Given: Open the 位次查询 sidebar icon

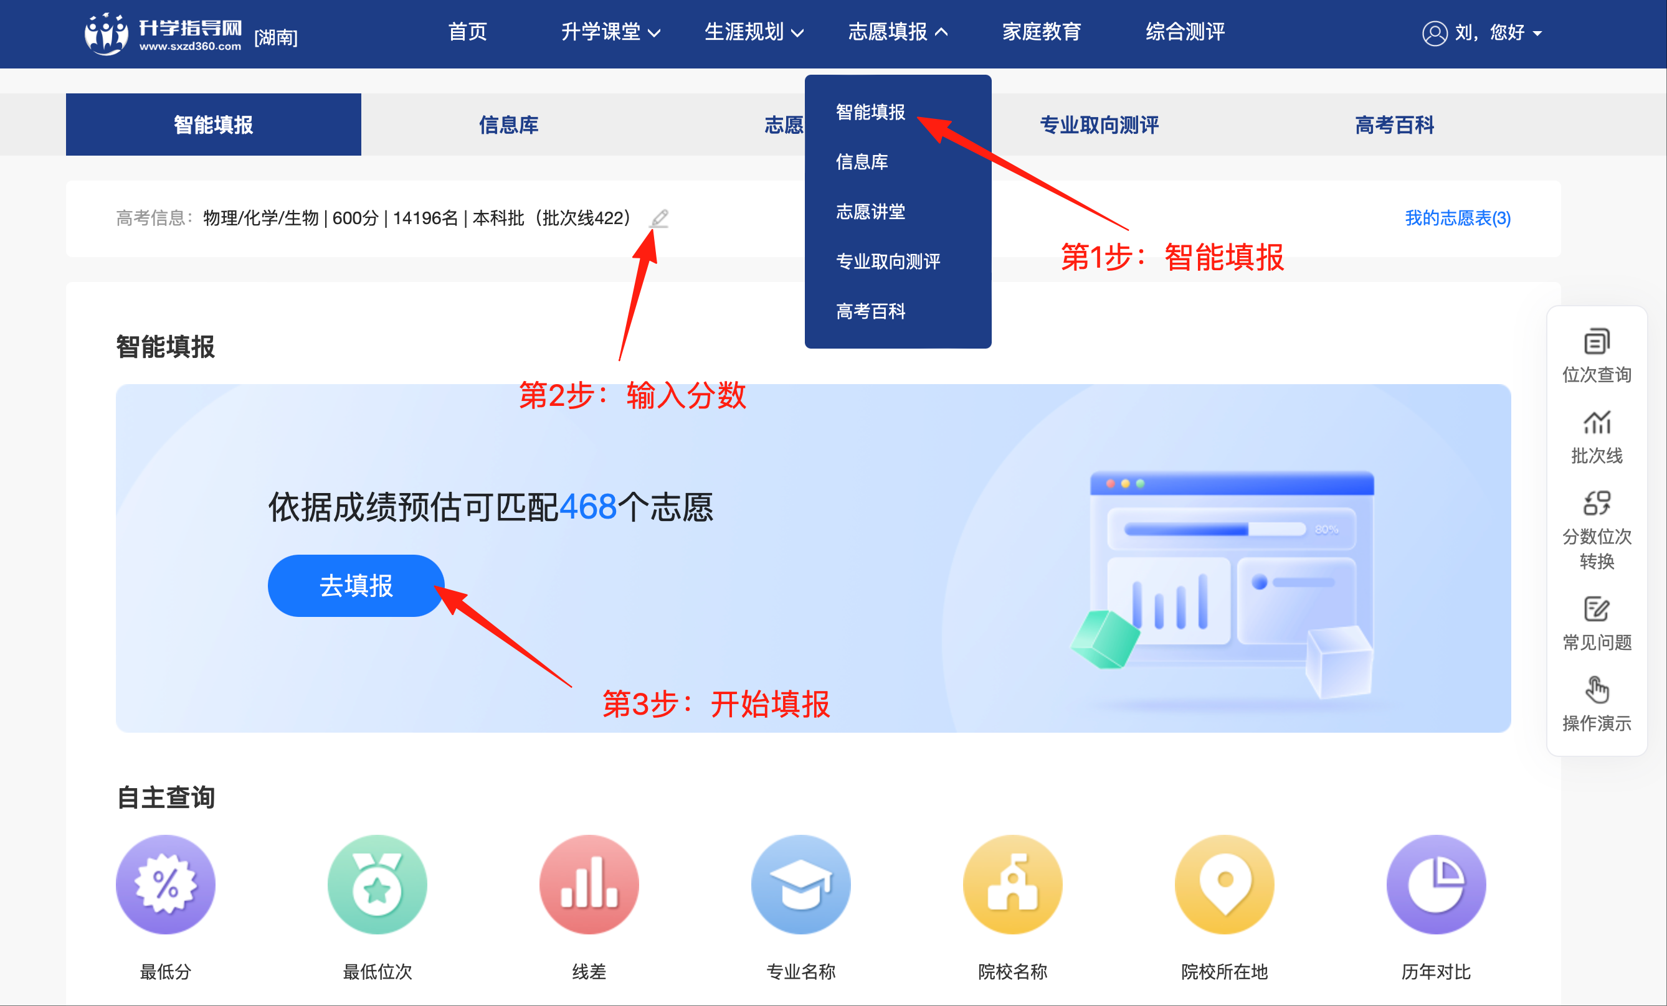Looking at the screenshot, I should [x=1597, y=342].
